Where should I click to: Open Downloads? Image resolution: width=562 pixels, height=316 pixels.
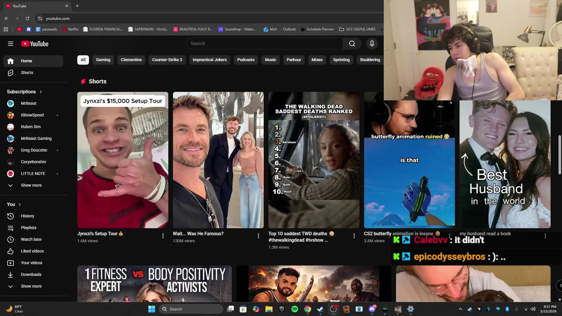33,274
